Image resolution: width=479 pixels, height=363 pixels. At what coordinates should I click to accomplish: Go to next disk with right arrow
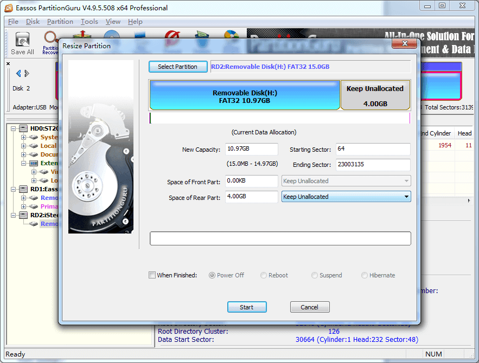tap(27, 73)
